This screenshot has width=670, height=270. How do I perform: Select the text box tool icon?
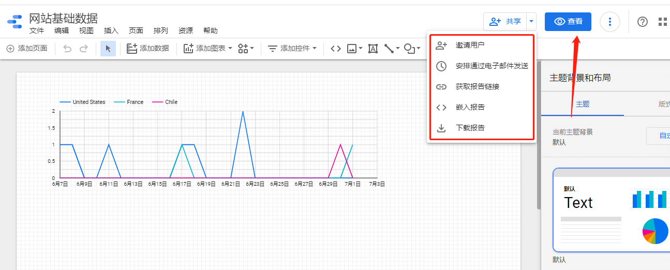click(x=373, y=49)
